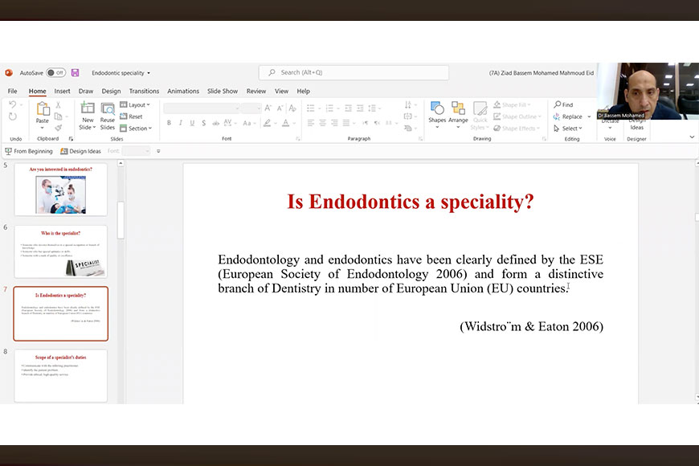Toggle Strikethrough formatting
This screenshot has width=699, height=466.
pyautogui.click(x=216, y=123)
